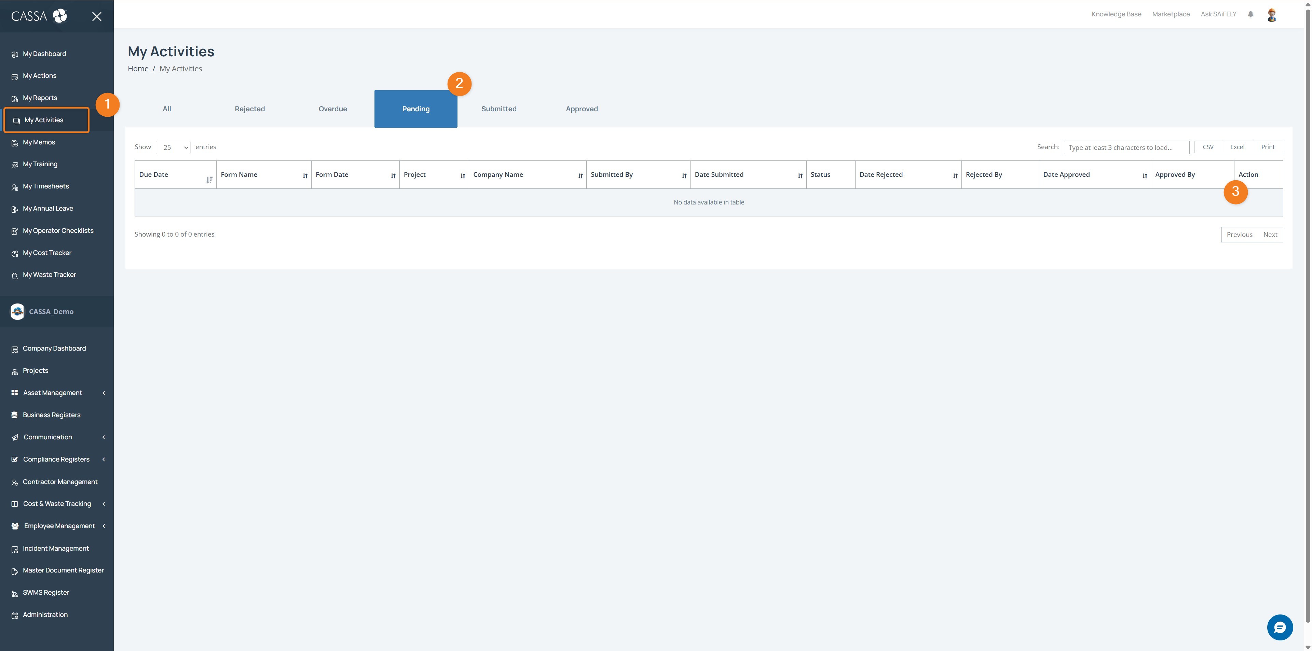Viewport: 1312px width, 651px height.
Task: Open the Knowledge Base link
Action: click(1116, 14)
